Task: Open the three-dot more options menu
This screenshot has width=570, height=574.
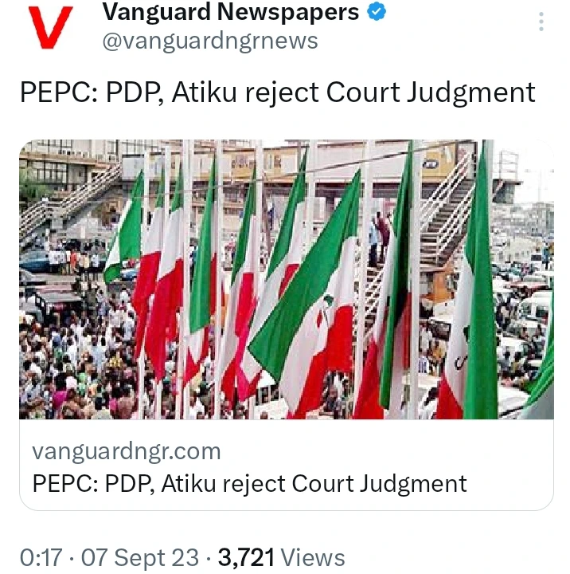Action: pos(541,22)
